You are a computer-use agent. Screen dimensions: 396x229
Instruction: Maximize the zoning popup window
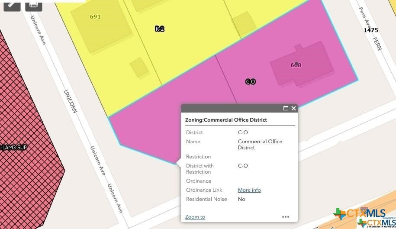286,108
